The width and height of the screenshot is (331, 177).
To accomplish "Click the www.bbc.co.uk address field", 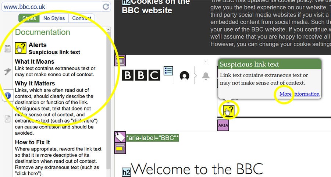I will [x=56, y=7].
